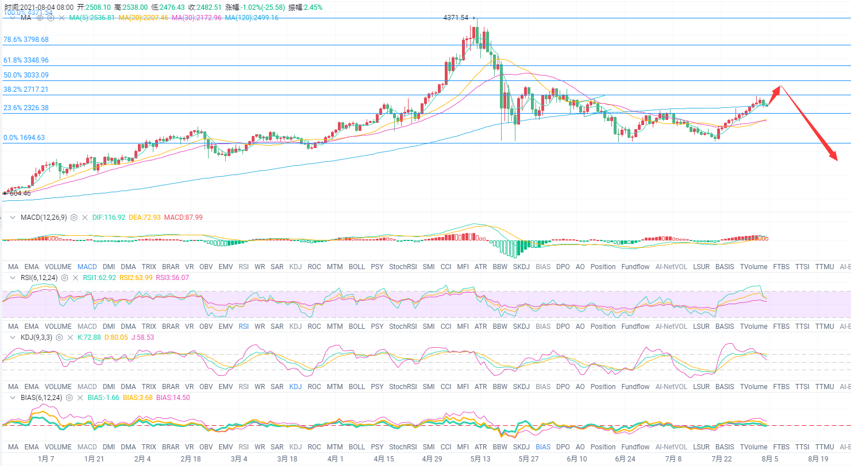Image resolution: width=851 pixels, height=466 pixels.
Task: Open KDJ(9,3,3) settings icon
Action: pyautogui.click(x=59, y=337)
